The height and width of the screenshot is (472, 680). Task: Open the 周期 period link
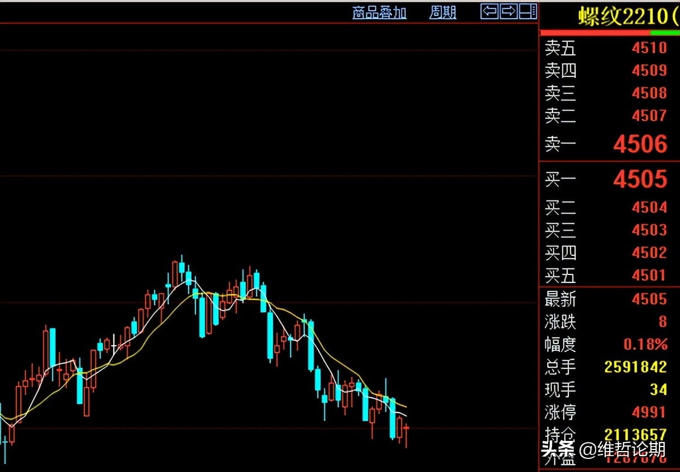pyautogui.click(x=443, y=12)
